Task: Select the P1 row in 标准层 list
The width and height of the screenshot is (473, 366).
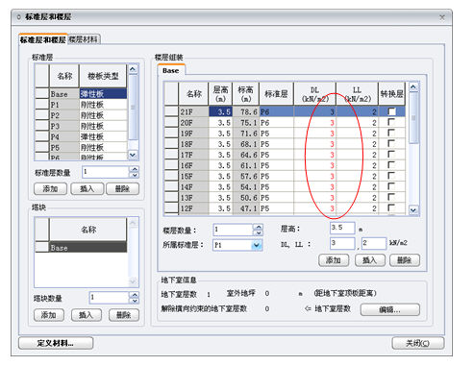Action: coord(81,105)
